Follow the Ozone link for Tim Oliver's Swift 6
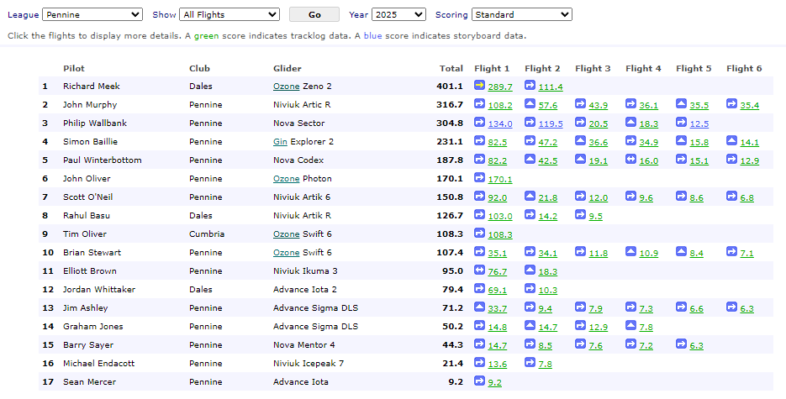The image size is (786, 399). pyautogui.click(x=286, y=234)
